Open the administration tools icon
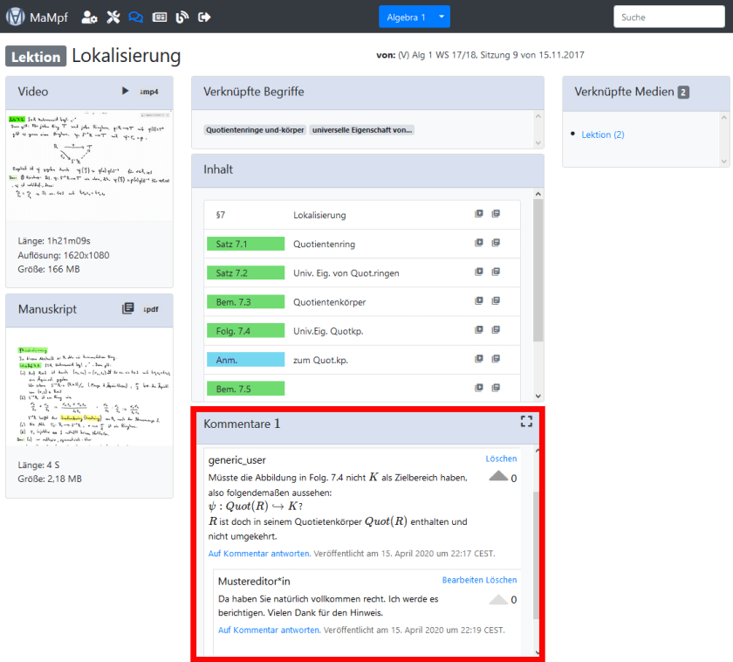The height and width of the screenshot is (662, 733). 113,17
